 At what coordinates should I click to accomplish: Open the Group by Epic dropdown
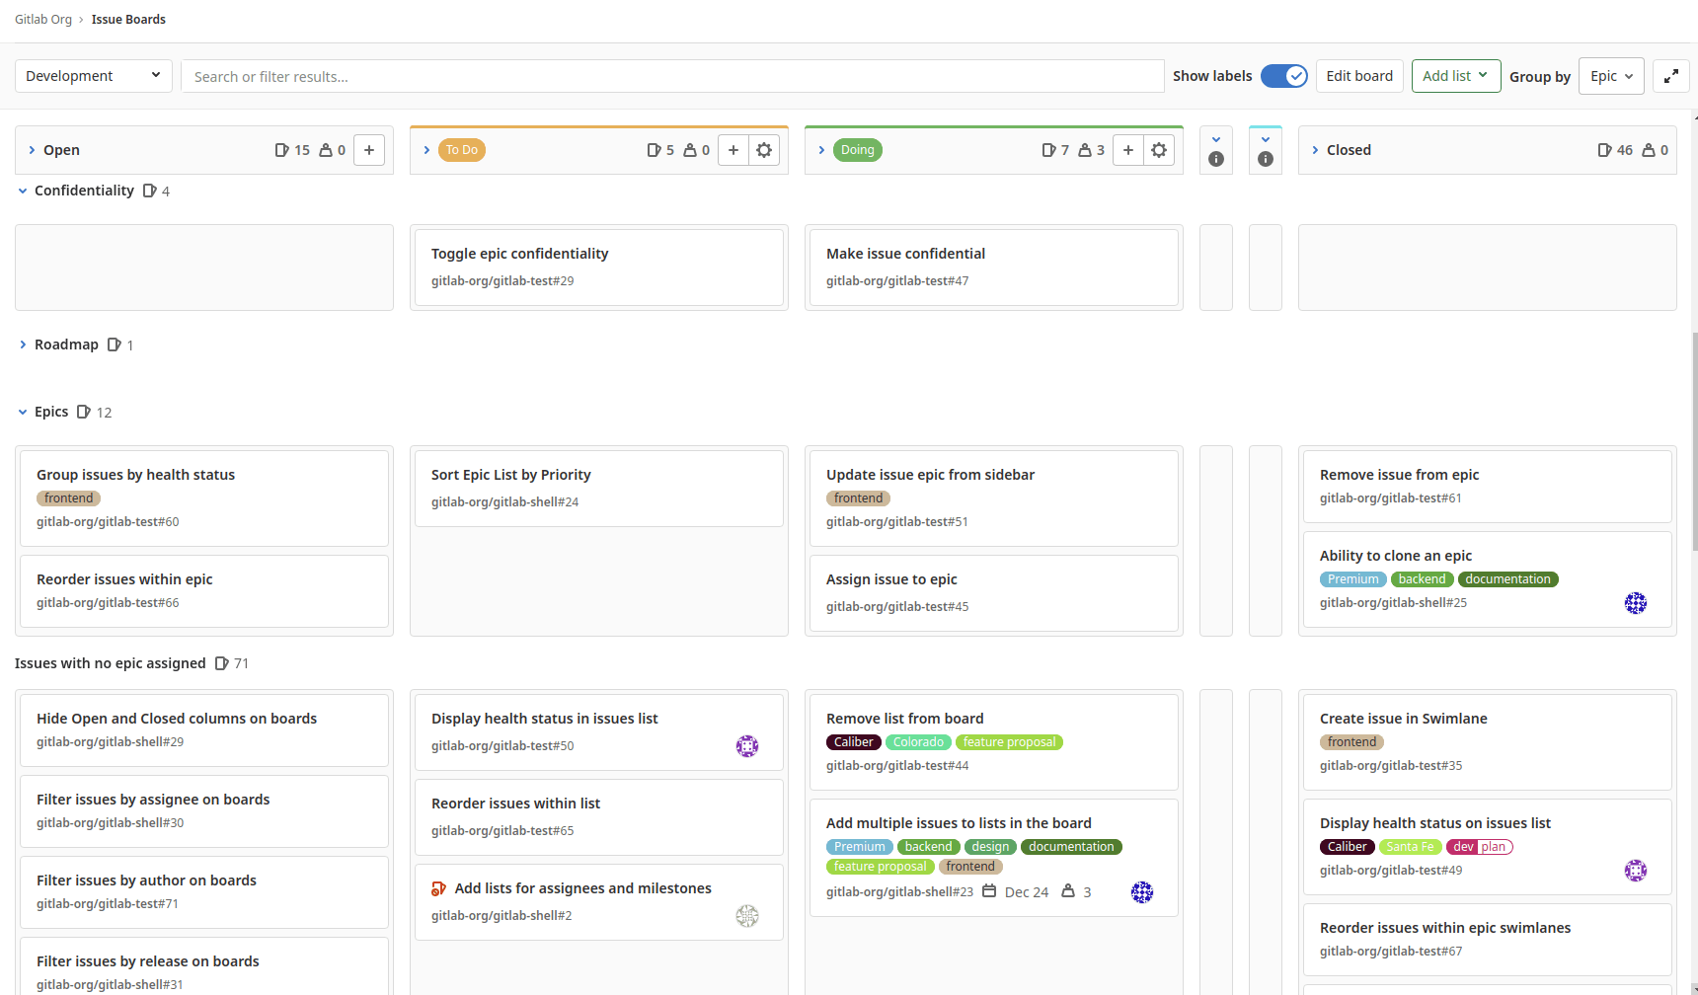(1610, 76)
